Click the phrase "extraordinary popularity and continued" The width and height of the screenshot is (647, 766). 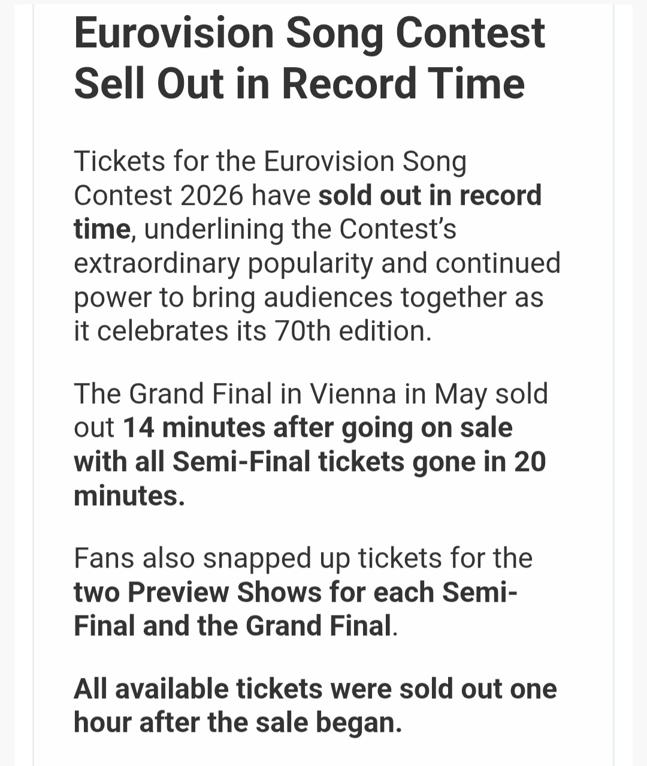click(317, 263)
